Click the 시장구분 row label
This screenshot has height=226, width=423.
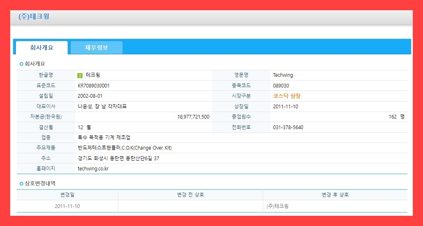click(241, 96)
